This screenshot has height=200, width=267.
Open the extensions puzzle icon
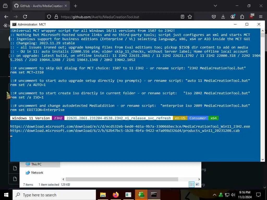pos(242,17)
